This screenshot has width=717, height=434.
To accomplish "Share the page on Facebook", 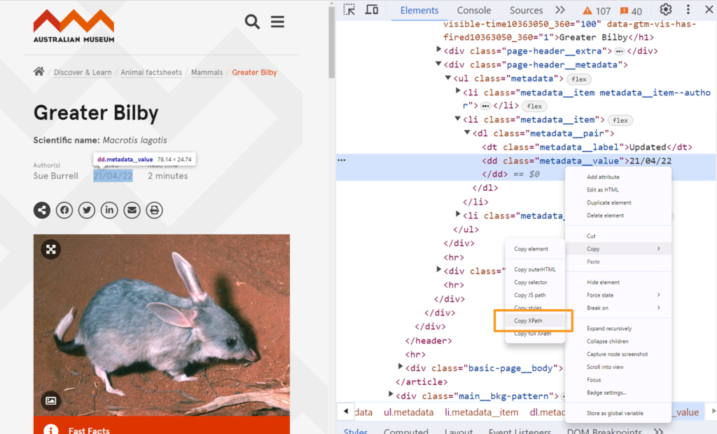I will [64, 210].
